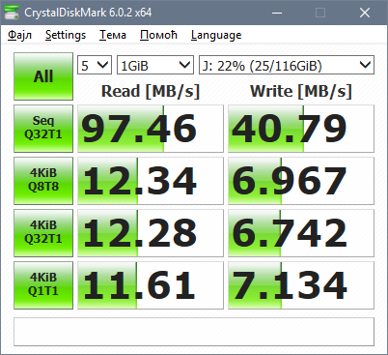
Task: Start the 4KiB Q1T1 test
Action: click(x=43, y=285)
